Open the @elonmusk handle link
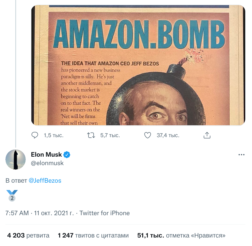252x246 pixels. point(47,163)
